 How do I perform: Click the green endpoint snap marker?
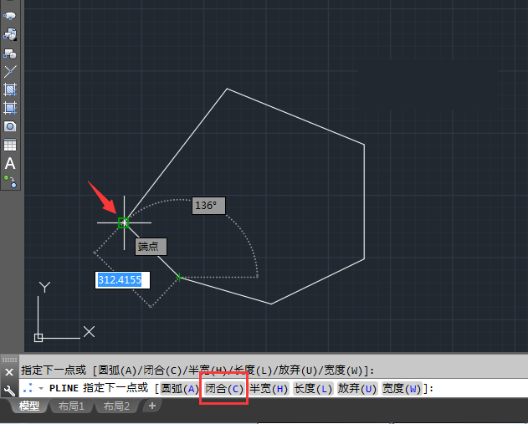click(x=124, y=222)
